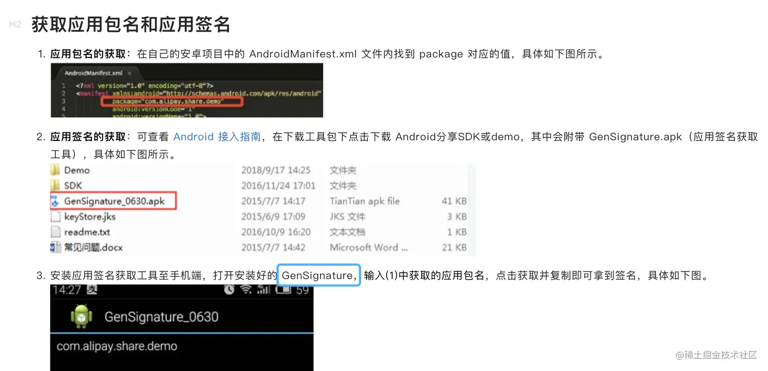Click the alarm clock status icon
This screenshot has height=371, width=768.
(230, 290)
